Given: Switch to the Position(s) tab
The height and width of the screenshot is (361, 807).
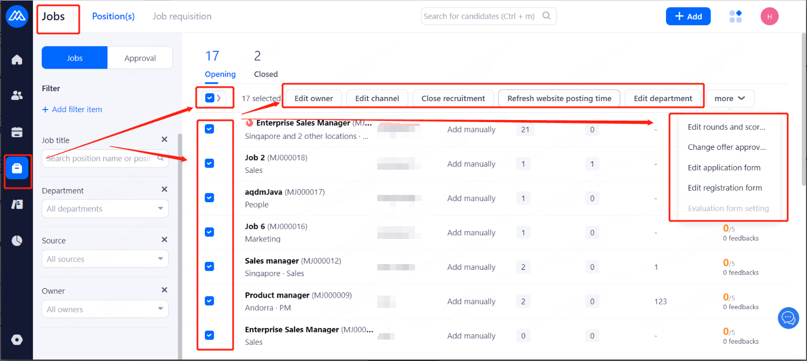Looking at the screenshot, I should (113, 16).
